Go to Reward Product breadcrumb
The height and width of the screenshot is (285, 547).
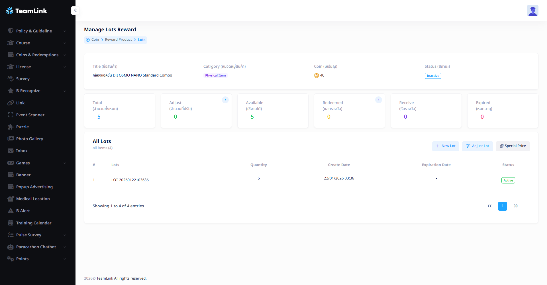[x=118, y=40]
